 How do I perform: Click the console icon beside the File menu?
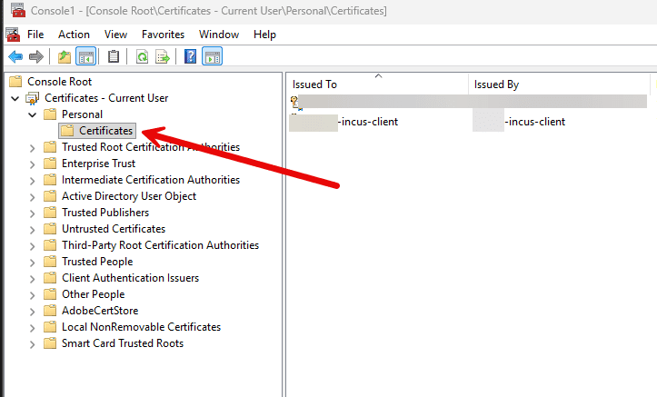tap(13, 35)
